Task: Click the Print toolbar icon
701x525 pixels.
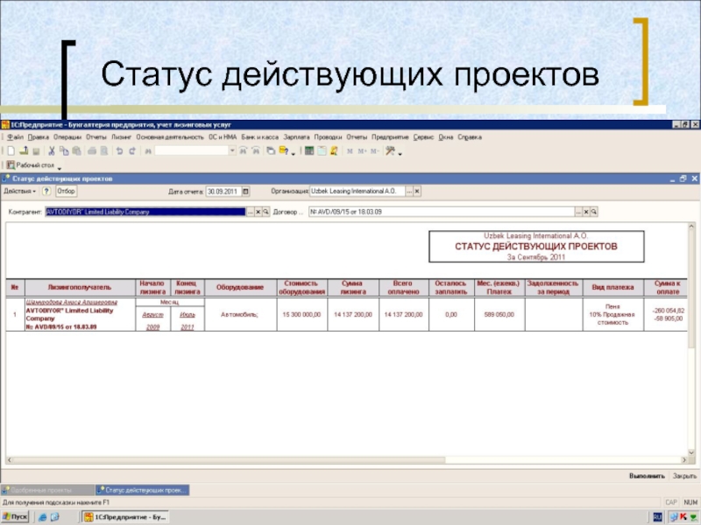Action: tap(92, 150)
